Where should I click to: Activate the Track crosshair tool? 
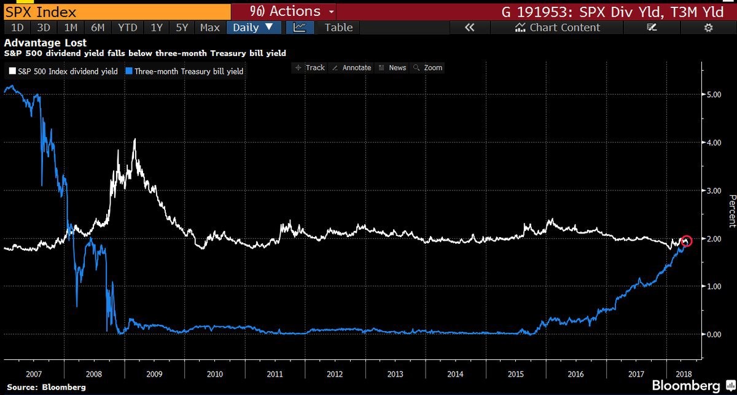point(310,68)
